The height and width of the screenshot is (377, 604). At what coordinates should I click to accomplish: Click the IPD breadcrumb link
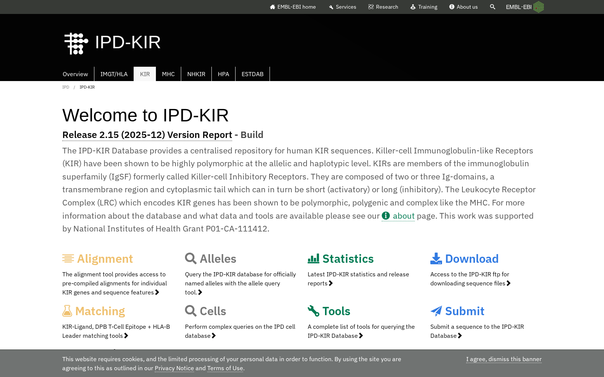66,87
